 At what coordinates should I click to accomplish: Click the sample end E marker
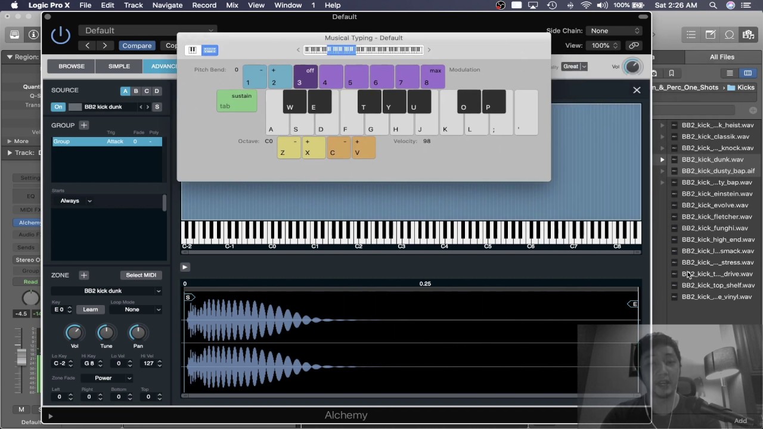point(634,304)
